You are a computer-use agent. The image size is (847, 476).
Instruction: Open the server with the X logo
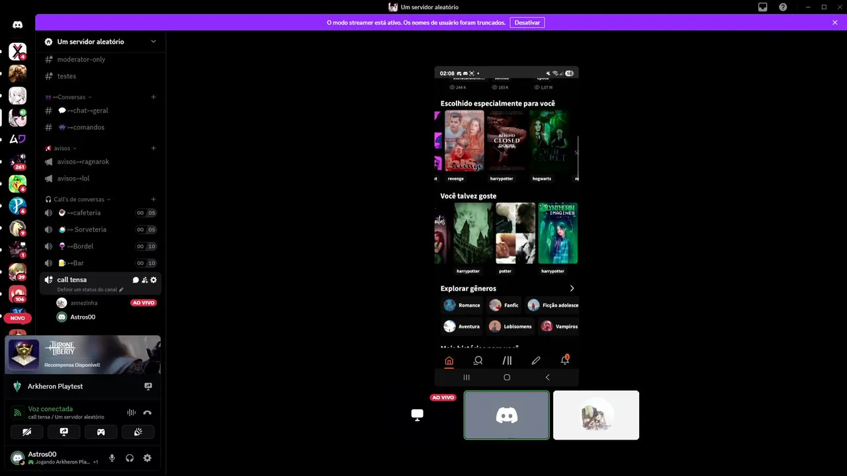point(18,51)
